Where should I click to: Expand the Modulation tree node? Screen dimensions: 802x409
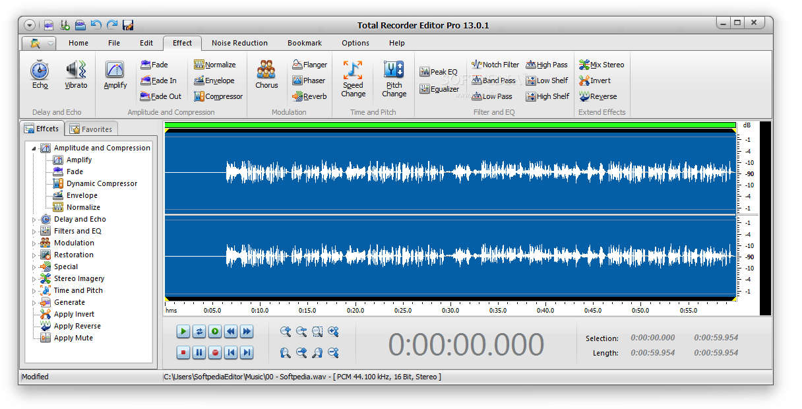[34, 243]
